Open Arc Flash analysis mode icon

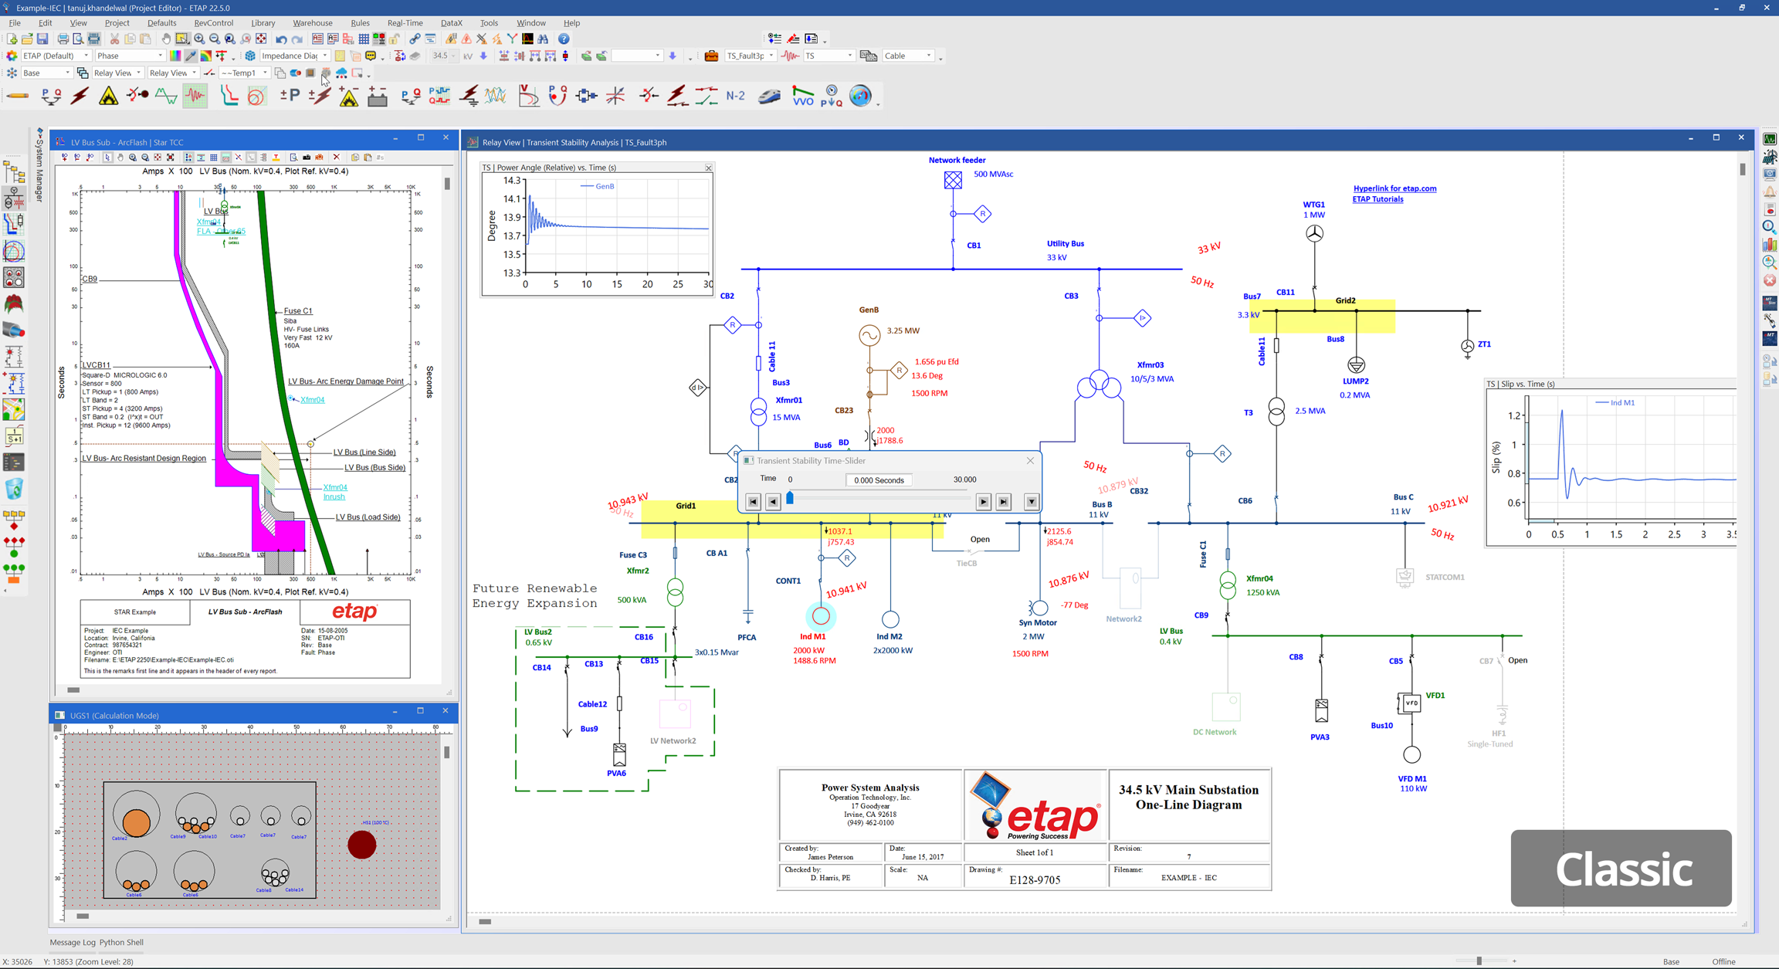tap(108, 96)
